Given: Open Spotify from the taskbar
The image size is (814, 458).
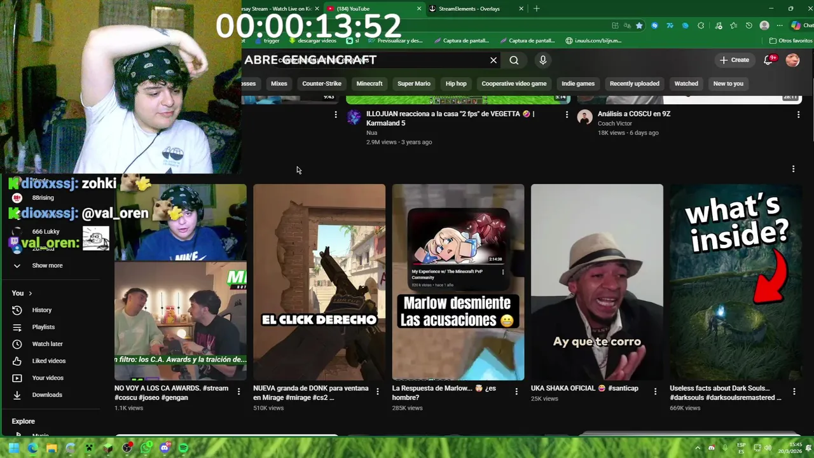Looking at the screenshot, I should 183,448.
